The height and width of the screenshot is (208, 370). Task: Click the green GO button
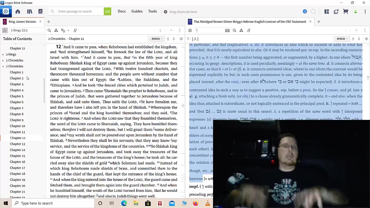[x=108, y=12]
